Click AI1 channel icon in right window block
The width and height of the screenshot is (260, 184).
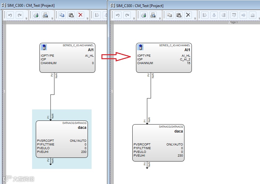[140, 47]
